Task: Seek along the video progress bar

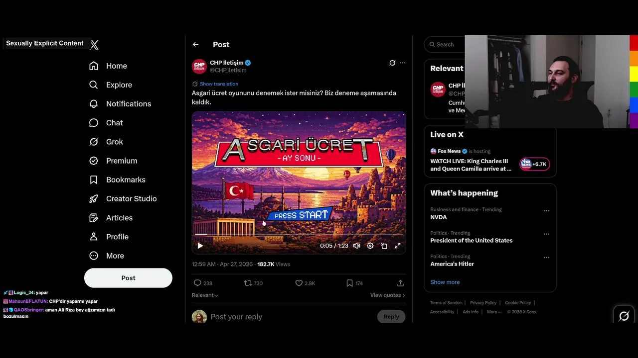Action: [x=299, y=234]
